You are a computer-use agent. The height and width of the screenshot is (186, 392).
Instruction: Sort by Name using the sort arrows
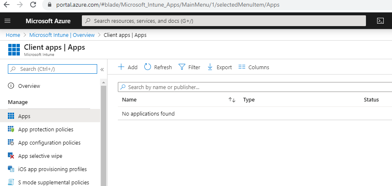tap(232, 100)
